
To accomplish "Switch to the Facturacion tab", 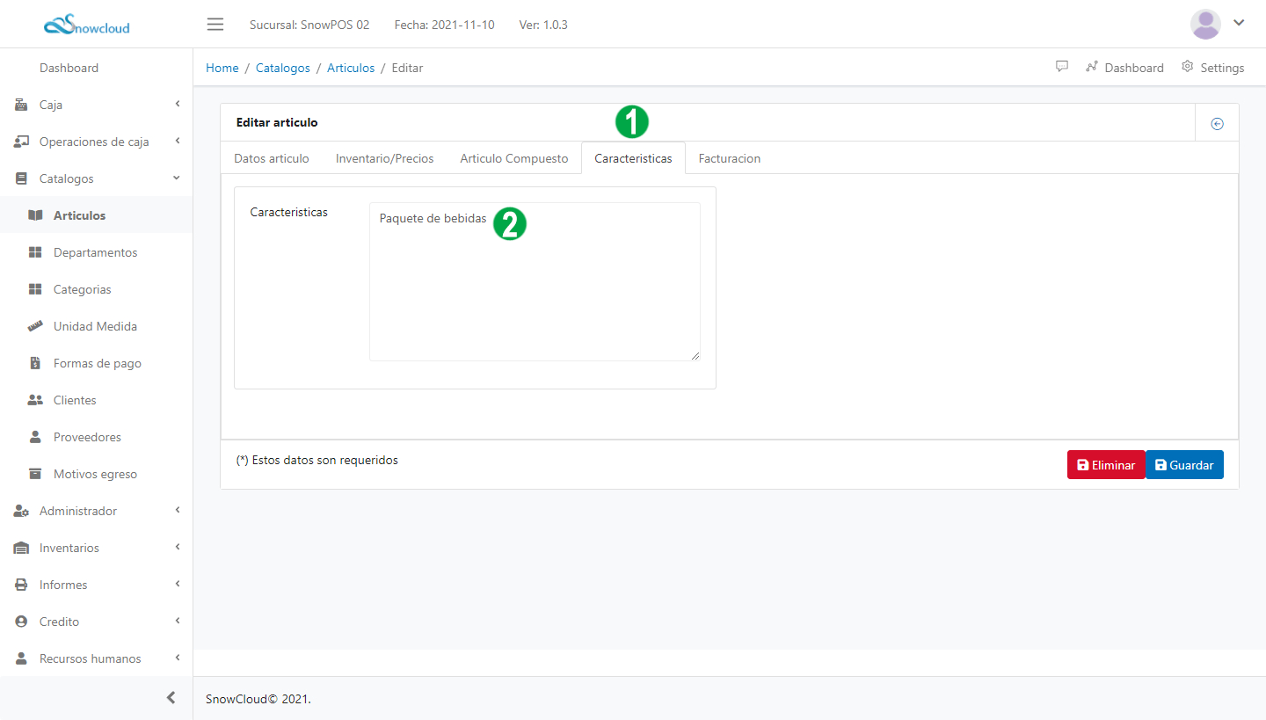I will pyautogui.click(x=729, y=158).
